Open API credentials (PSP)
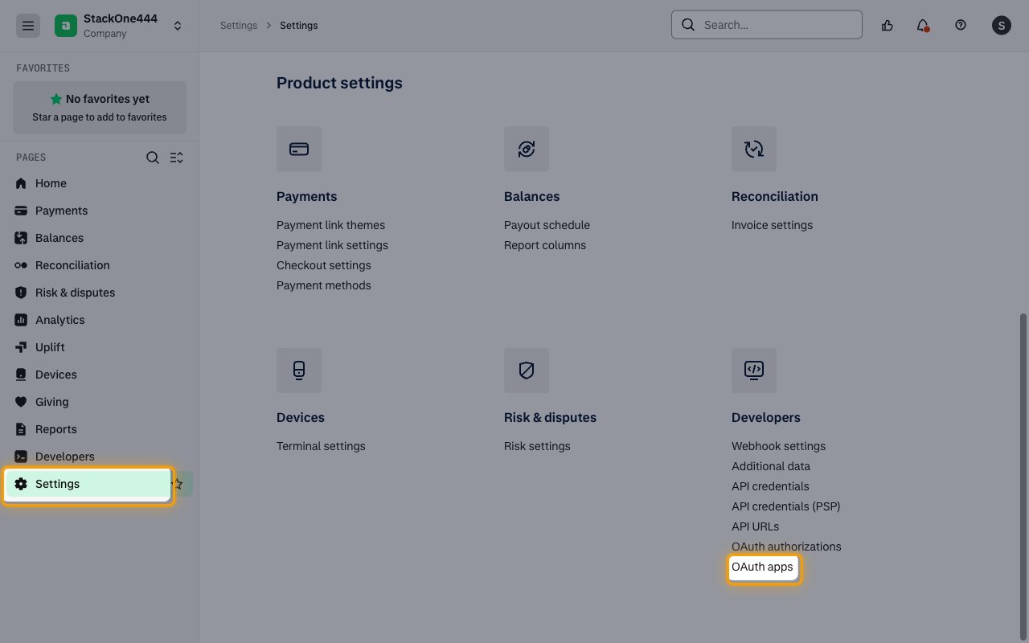Screen dimensions: 1029x643 coord(785,506)
